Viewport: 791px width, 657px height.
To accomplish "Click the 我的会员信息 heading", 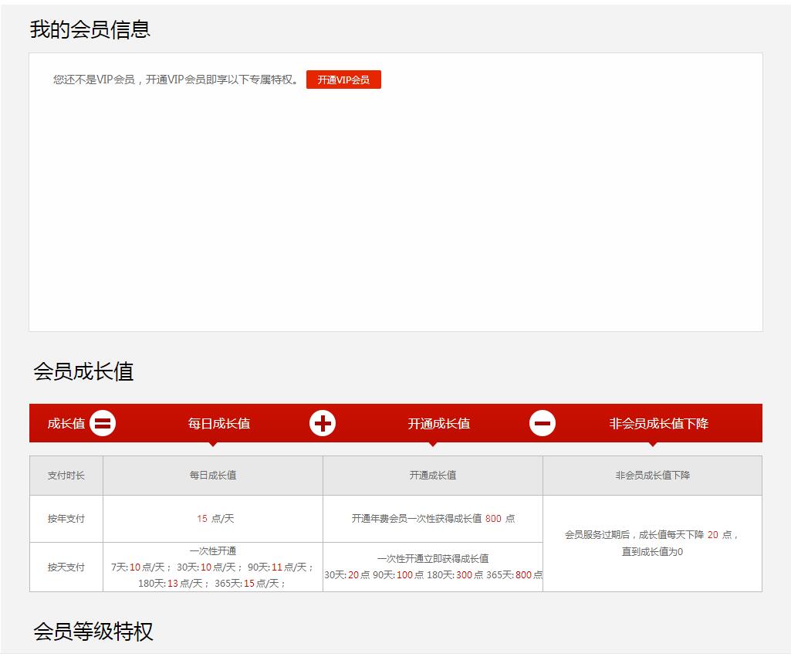I will [90, 29].
